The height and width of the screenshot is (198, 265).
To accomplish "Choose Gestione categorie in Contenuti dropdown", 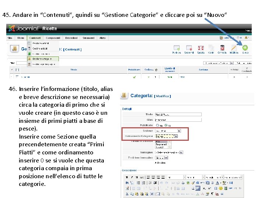I will 43,59.
